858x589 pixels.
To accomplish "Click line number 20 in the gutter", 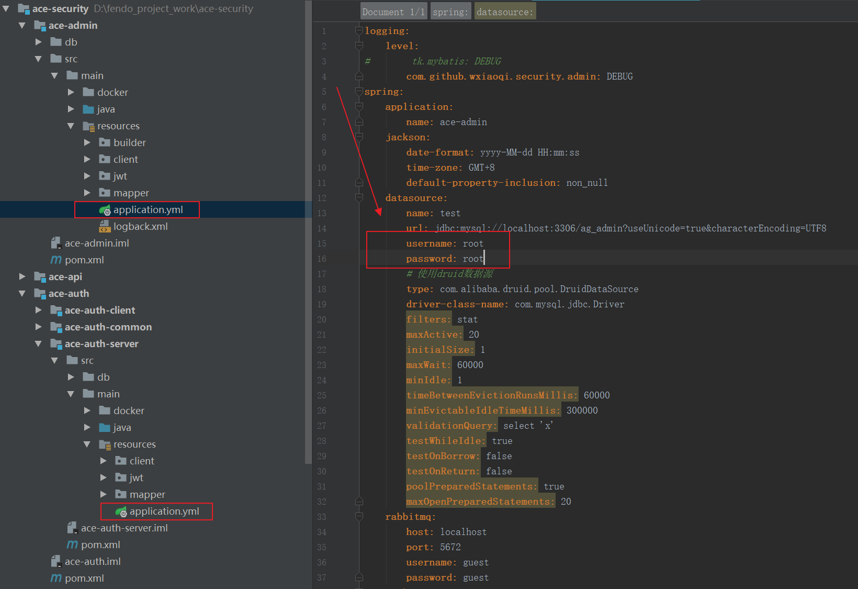I will click(x=321, y=319).
